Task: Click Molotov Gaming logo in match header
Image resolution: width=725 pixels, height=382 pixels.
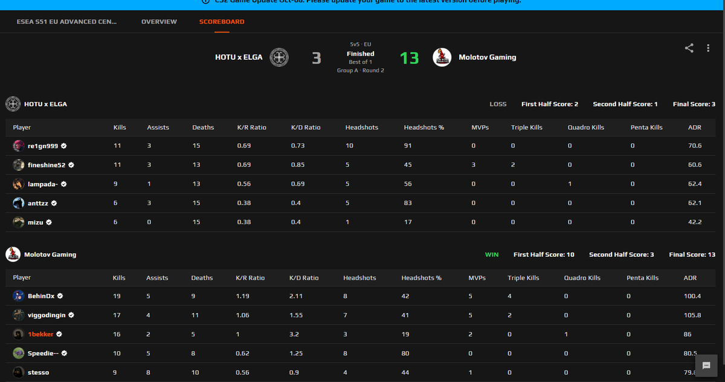Action: (x=442, y=57)
